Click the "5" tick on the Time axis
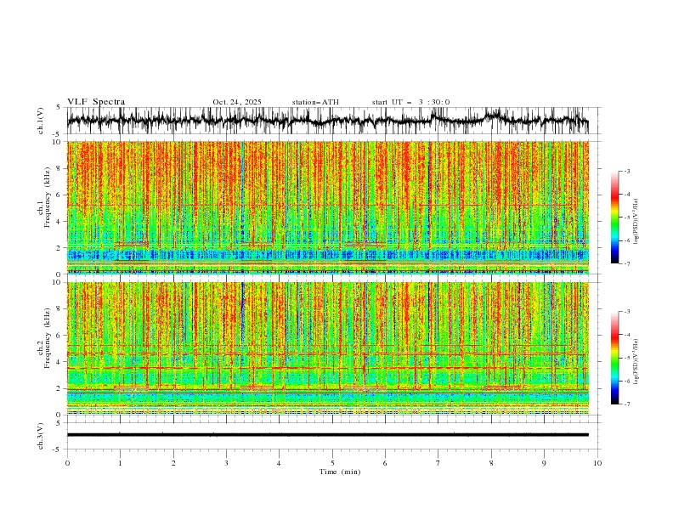673x520 pixels. [x=332, y=463]
